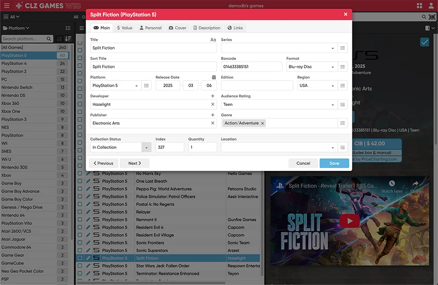Viewport: 438px width, 285px height.
Task: Click the edit pencil for No Man's Sky
Action: point(88,173)
